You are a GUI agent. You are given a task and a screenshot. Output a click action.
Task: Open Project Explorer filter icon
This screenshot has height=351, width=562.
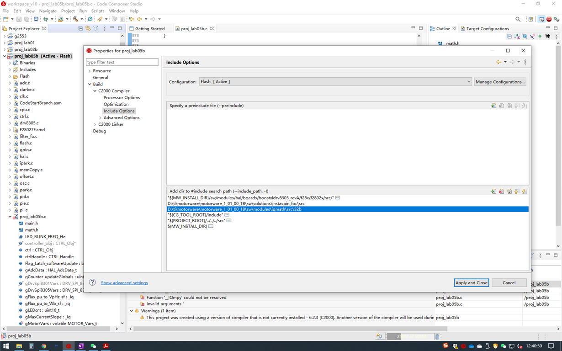(95, 28)
